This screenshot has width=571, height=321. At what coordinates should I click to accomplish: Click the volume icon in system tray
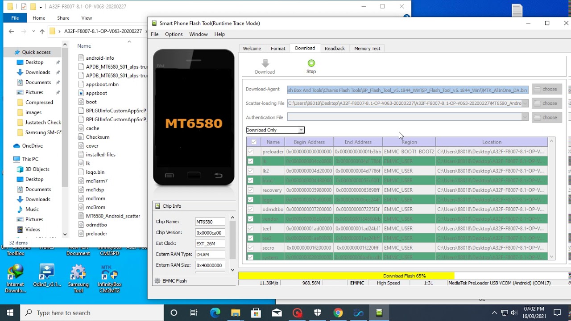(x=514, y=313)
